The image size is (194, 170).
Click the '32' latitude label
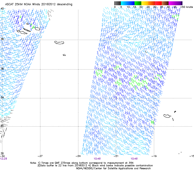coord(2,126)
